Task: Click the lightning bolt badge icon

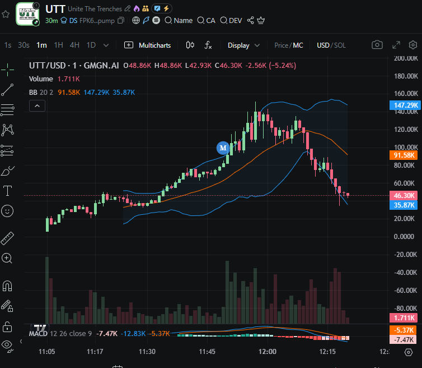Action: [166, 8]
